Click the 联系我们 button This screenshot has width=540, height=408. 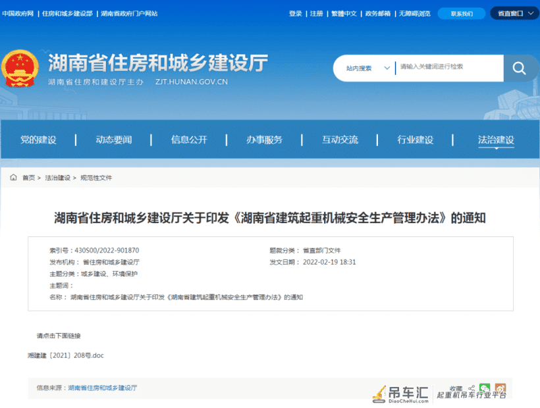coord(462,14)
